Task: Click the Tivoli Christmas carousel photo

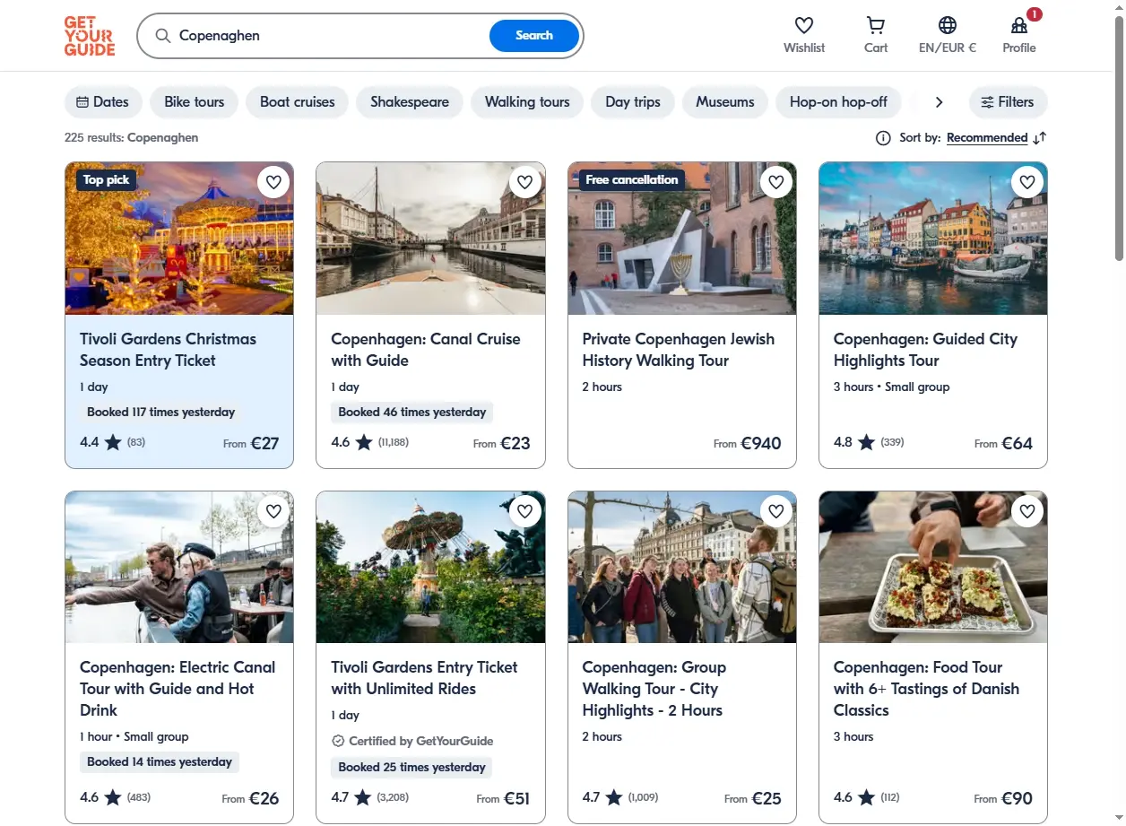Action: pyautogui.click(x=179, y=239)
